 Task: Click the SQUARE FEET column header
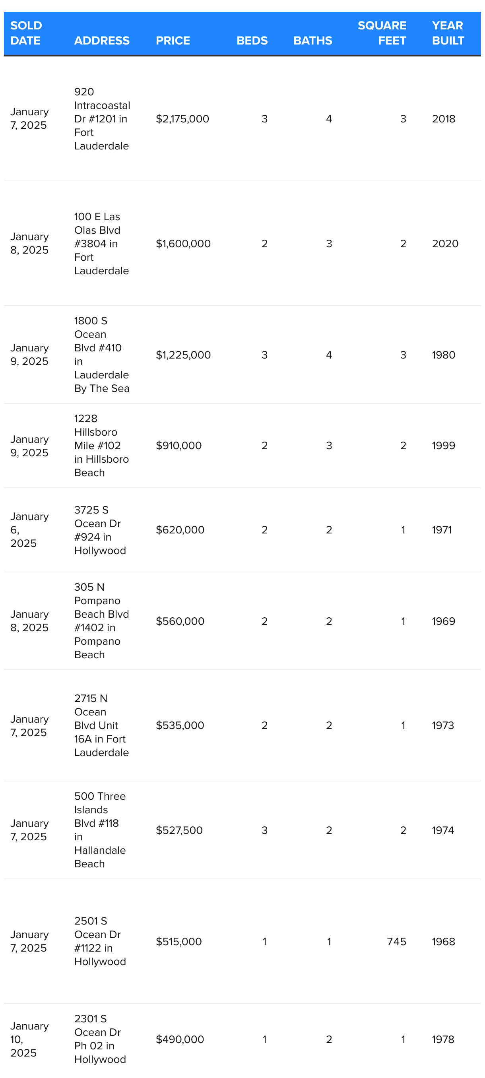coord(382,33)
